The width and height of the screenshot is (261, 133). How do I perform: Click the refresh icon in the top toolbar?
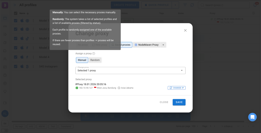click(192, 5)
